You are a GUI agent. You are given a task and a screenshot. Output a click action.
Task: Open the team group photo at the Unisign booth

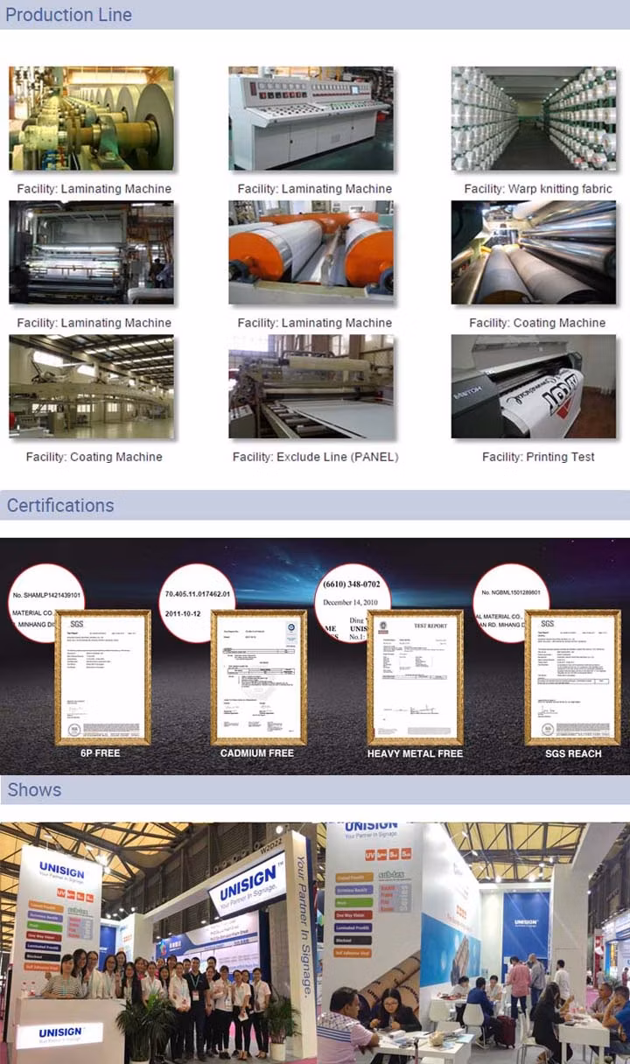(157, 943)
